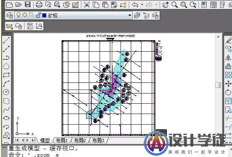The height and width of the screenshot is (157, 232).
Task: Select the Line drawing tool
Action: 6,40
